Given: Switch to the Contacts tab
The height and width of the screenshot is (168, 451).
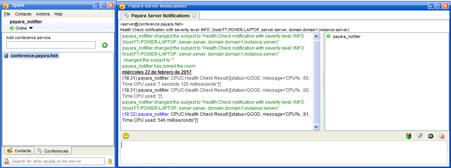Looking at the screenshot, I should [x=18, y=151].
